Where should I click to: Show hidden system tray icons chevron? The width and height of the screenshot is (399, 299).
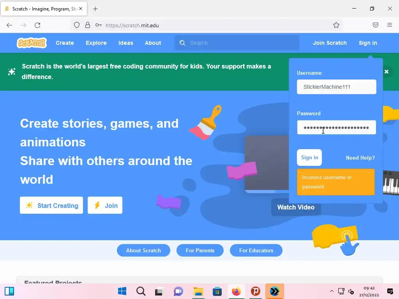(x=332, y=291)
